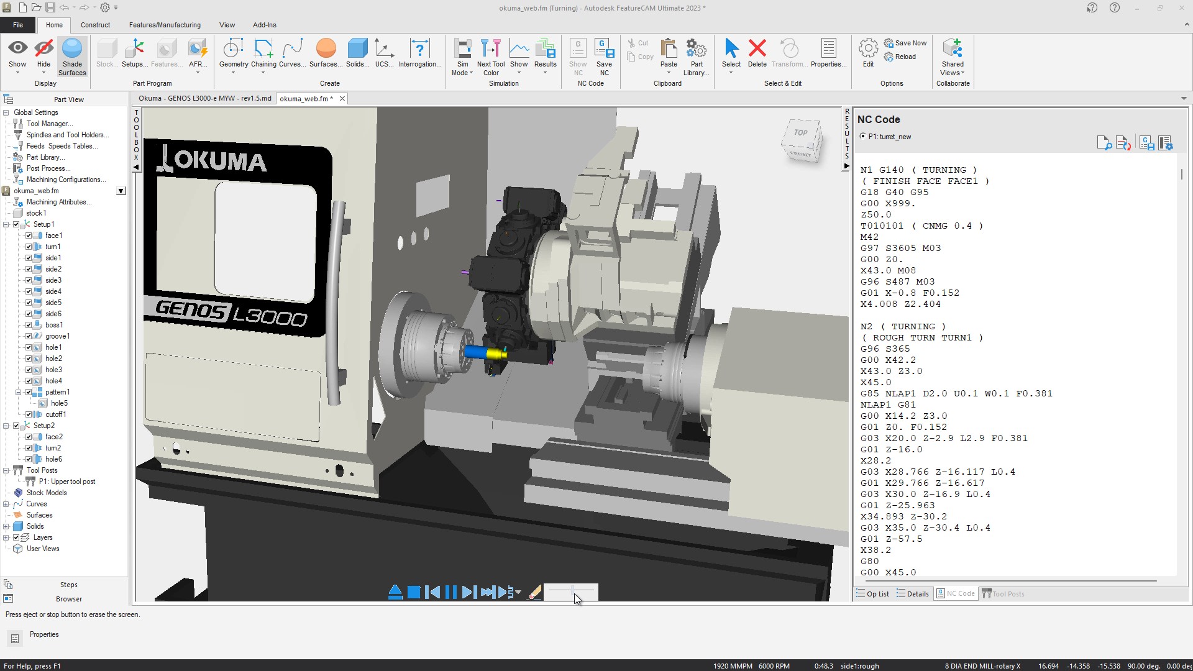Viewport: 1193px width, 671px height.
Task: Open the Interrogation tool
Action: coord(420,53)
